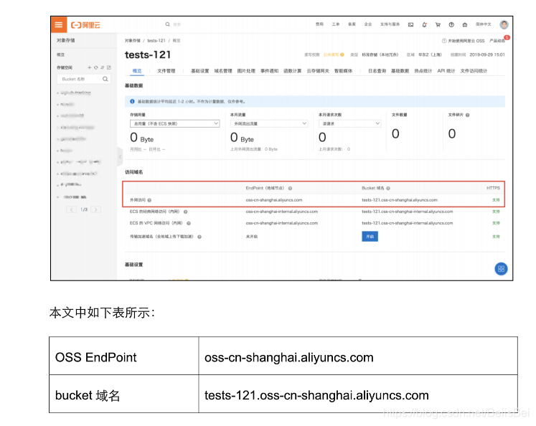Switch to the 文件访问统计 tab
The width and height of the screenshot is (536, 426).
coord(474,71)
